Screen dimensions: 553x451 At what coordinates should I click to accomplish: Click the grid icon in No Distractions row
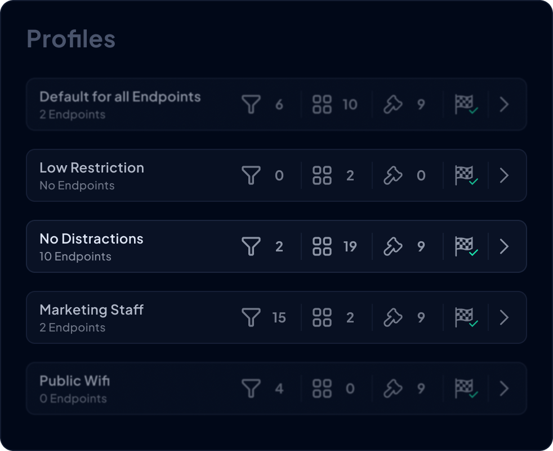(x=322, y=246)
